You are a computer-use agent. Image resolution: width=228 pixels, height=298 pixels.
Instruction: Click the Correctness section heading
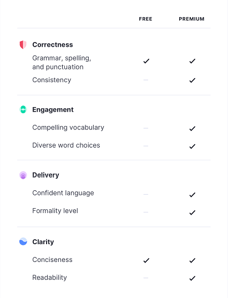tap(53, 44)
